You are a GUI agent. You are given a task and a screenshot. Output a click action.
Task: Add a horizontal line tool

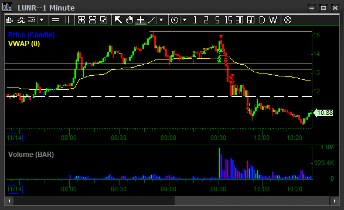tap(56, 20)
